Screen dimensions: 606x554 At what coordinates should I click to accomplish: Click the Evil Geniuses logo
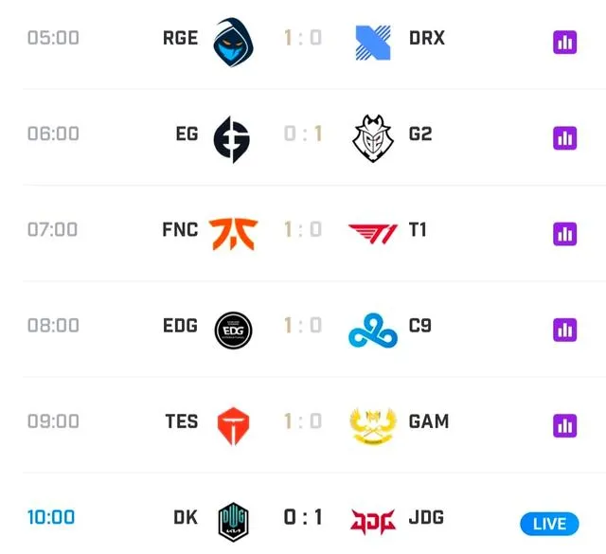(x=232, y=134)
